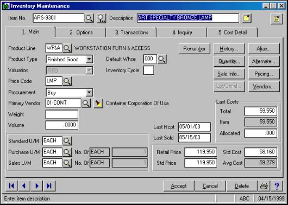The width and height of the screenshot is (288, 205).
Task: Open help with the question mark icon
Action: point(277,186)
